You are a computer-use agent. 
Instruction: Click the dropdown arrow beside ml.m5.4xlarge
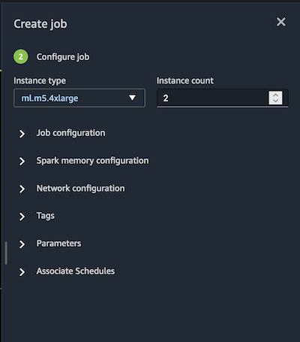132,98
